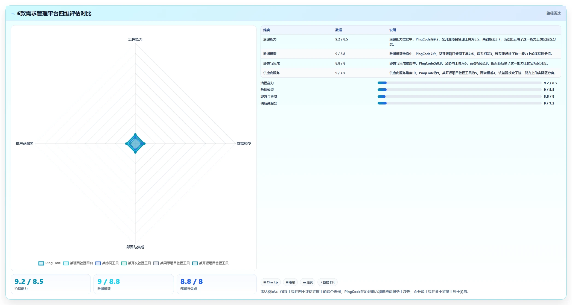Click the Chart.js tag chip
The image size is (572, 305).
(x=271, y=282)
